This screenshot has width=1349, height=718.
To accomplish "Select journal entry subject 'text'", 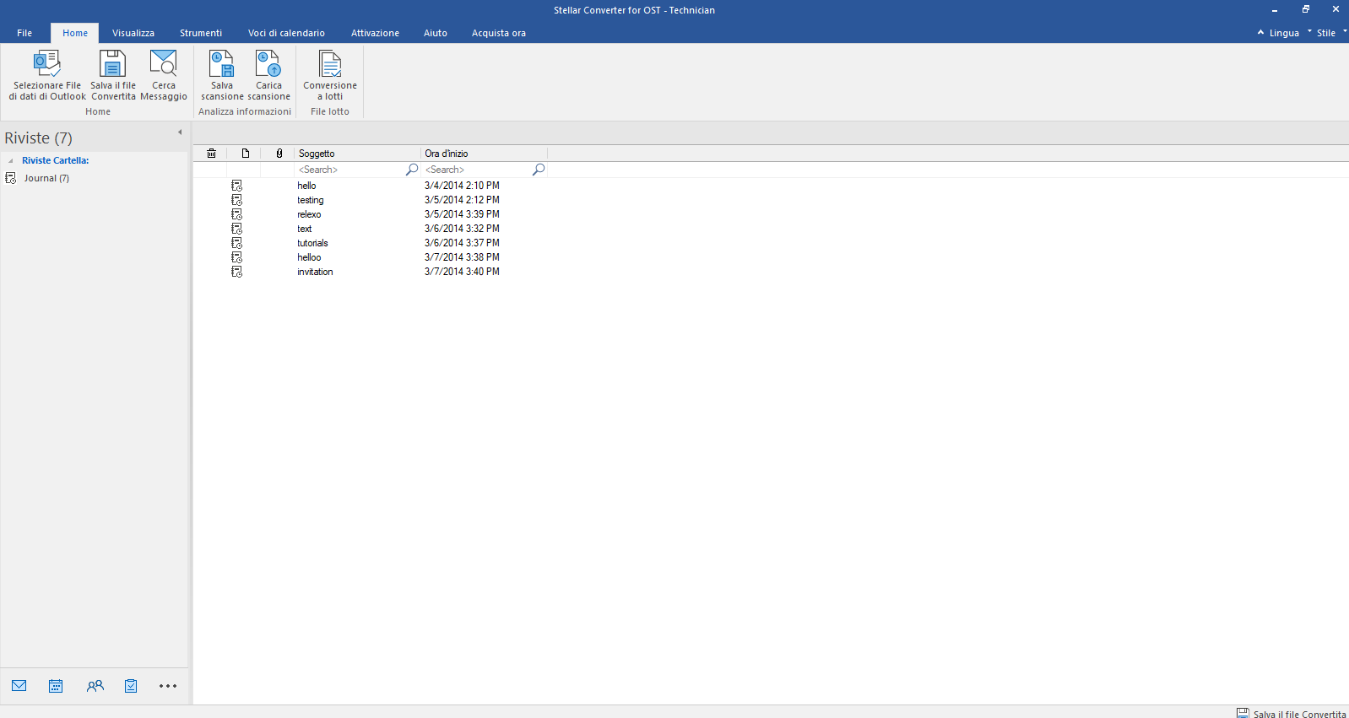I will [x=305, y=229].
